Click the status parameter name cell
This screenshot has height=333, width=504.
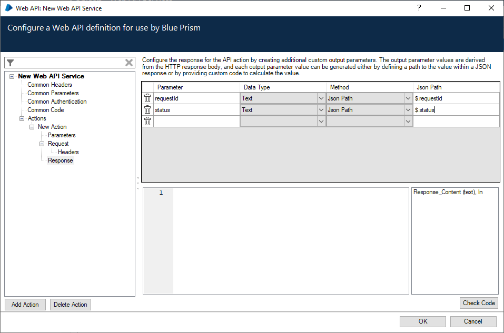click(x=196, y=110)
